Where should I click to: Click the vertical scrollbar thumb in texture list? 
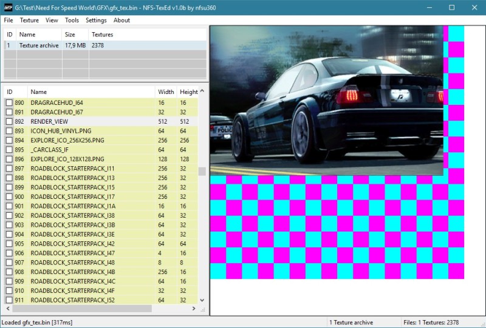202,171
